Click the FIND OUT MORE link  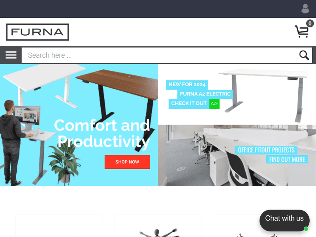(287, 160)
